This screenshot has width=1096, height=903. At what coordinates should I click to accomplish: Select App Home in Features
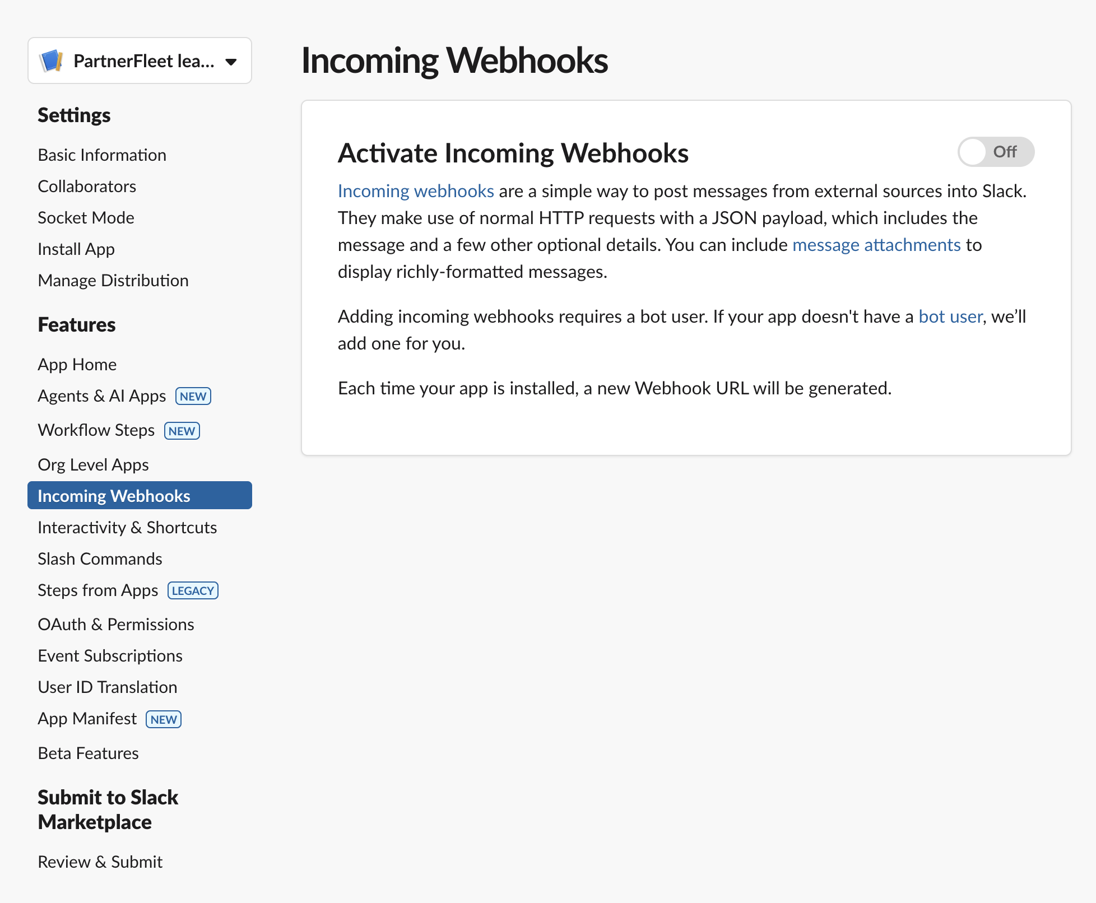point(77,364)
